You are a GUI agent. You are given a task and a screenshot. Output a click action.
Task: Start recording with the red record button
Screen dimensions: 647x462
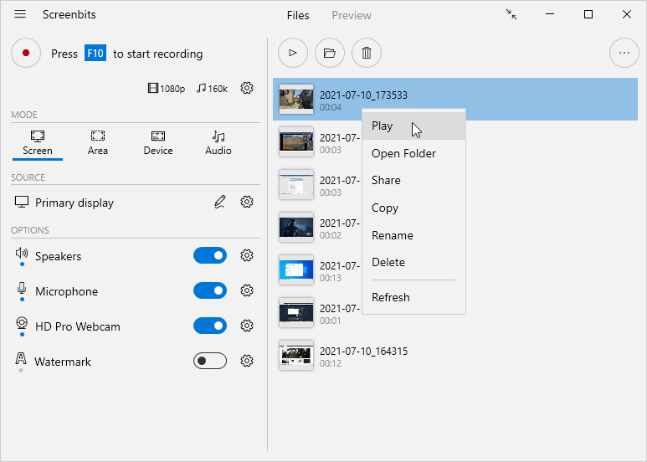pos(26,53)
